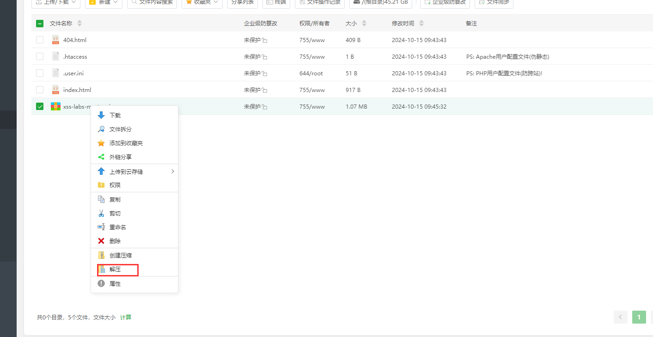Click the 404.html file type icon
Image resolution: width=653 pixels, height=337 pixels.
click(x=55, y=40)
